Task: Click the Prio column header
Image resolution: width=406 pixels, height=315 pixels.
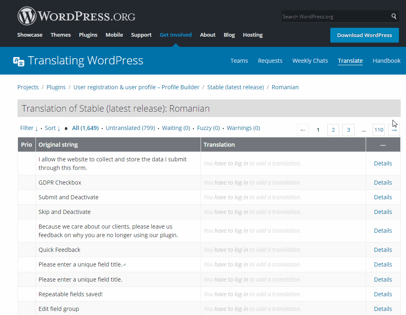Action: 26,145
